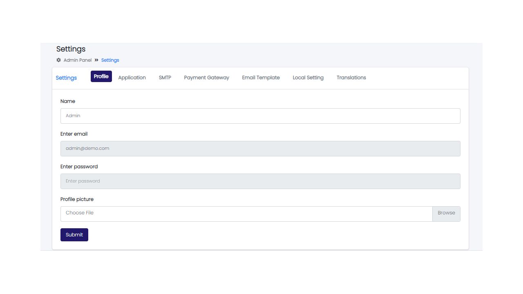Screen dimensions: 523x294
Task: Open the Payment Gateway tab
Action: coord(206,78)
